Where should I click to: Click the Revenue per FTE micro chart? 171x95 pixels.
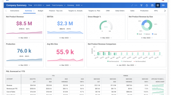tap(158, 89)
